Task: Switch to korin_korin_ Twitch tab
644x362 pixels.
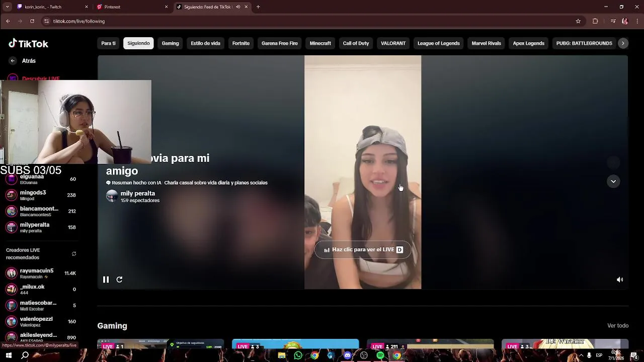Action: click(x=52, y=7)
